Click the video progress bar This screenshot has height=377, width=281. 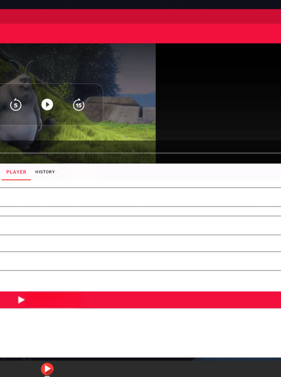point(140,153)
